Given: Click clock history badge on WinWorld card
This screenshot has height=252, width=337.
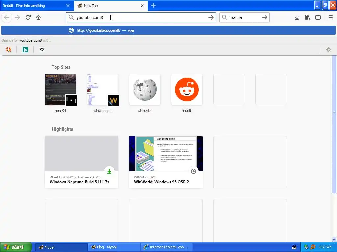Looking at the screenshot, I should tap(194, 171).
